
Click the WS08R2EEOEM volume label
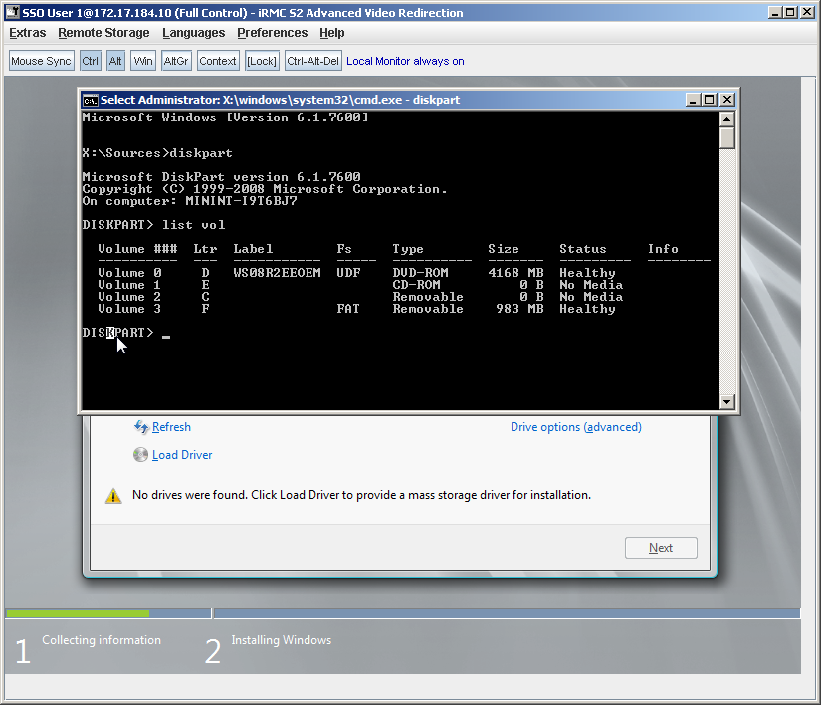pyautogui.click(x=277, y=273)
